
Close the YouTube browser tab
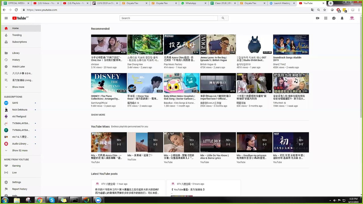click(x=323, y=3)
